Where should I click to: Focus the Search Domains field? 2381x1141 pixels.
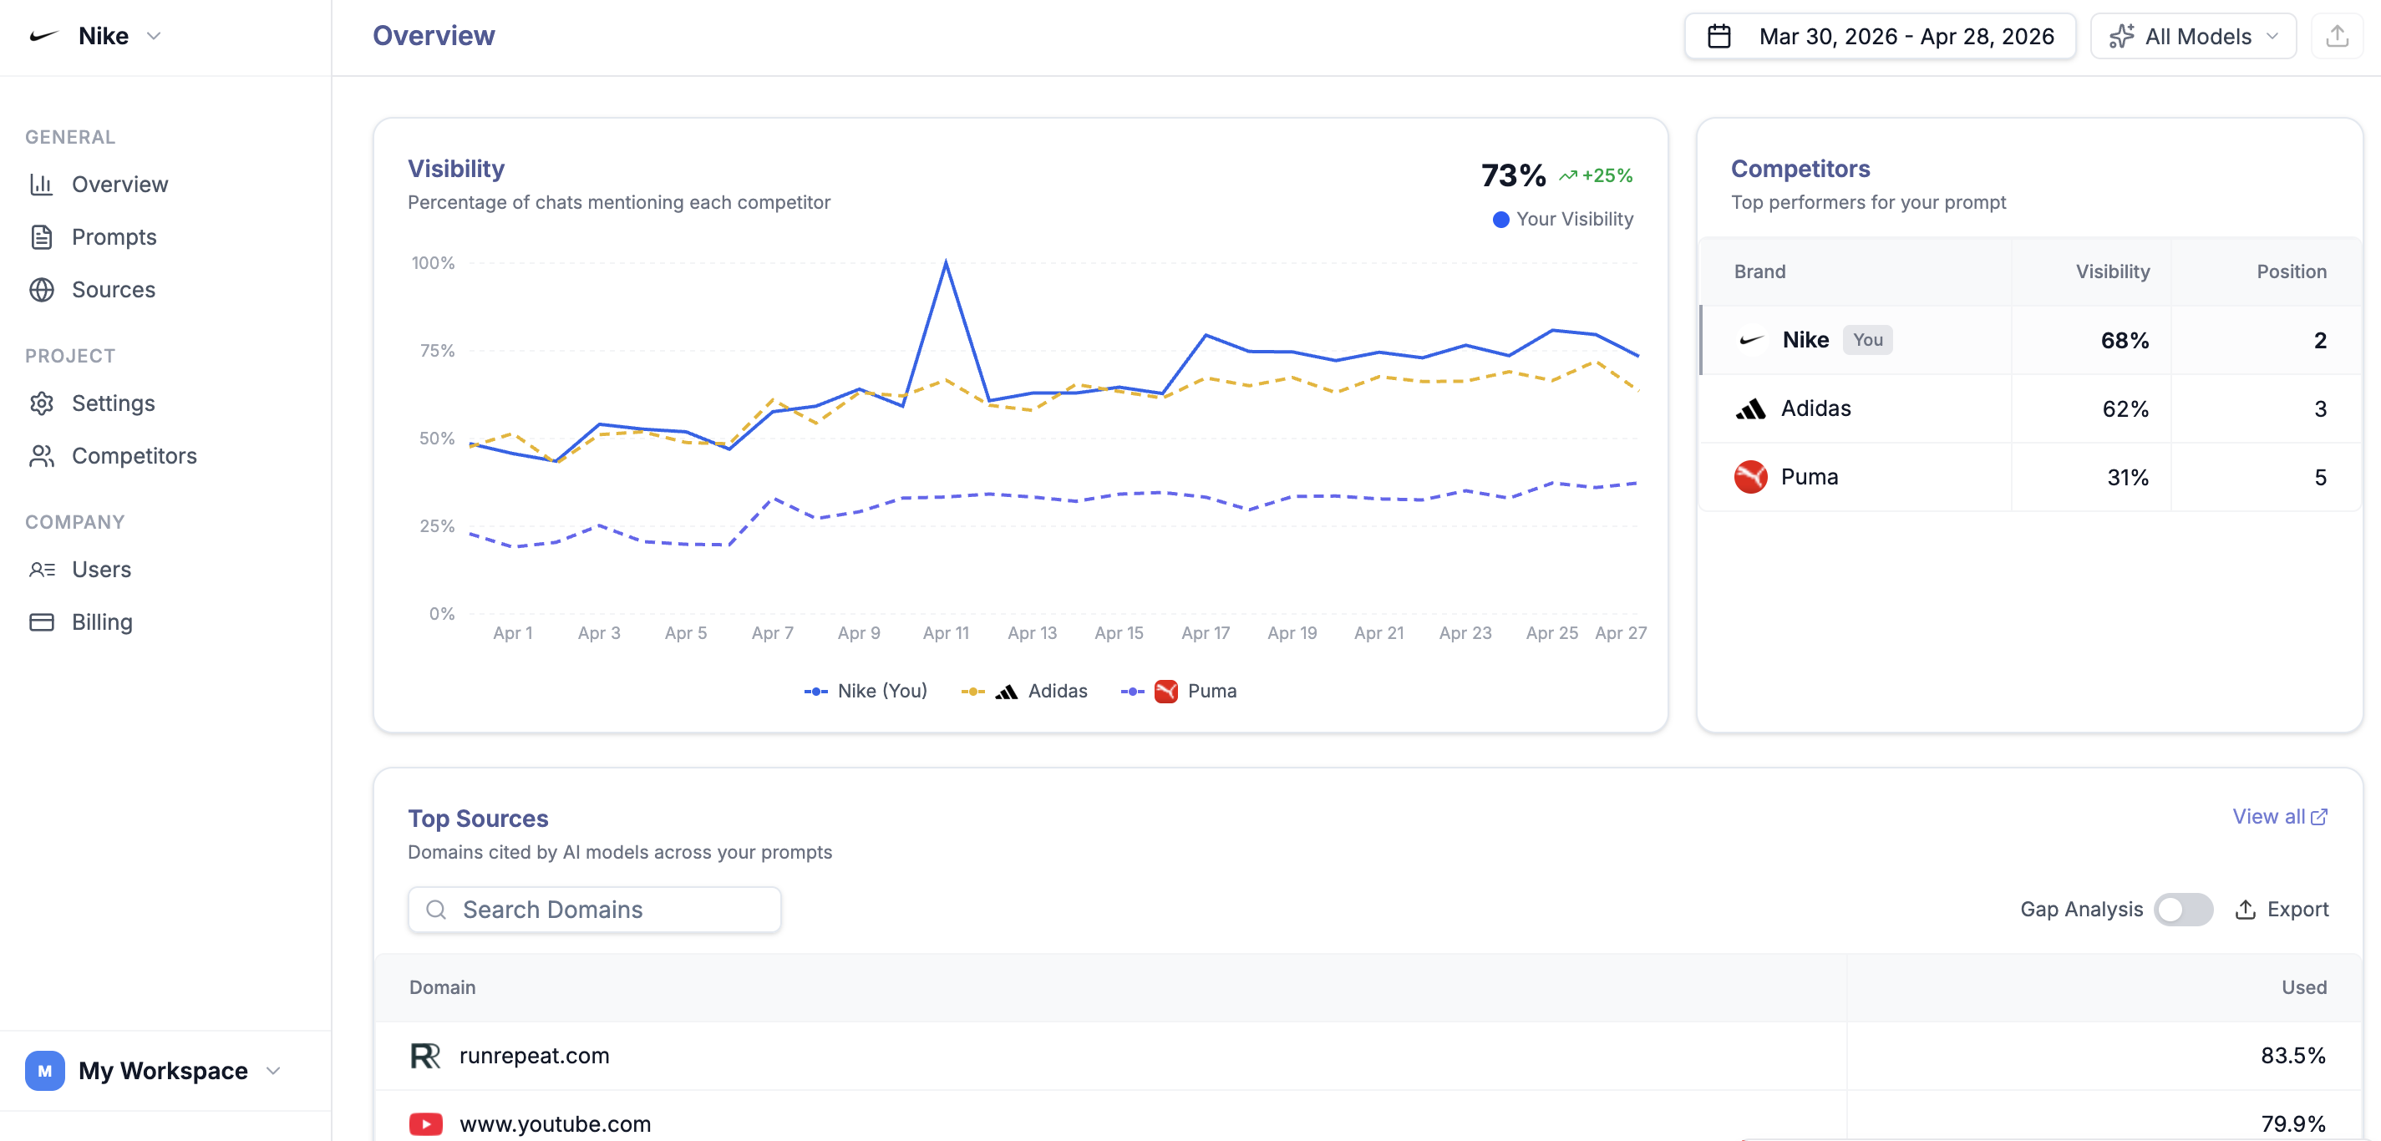point(594,909)
